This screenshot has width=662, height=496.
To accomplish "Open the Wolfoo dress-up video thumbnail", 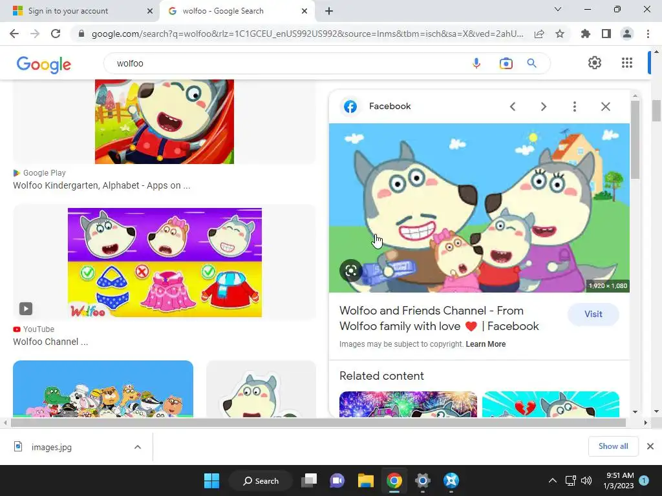I will pos(165,262).
